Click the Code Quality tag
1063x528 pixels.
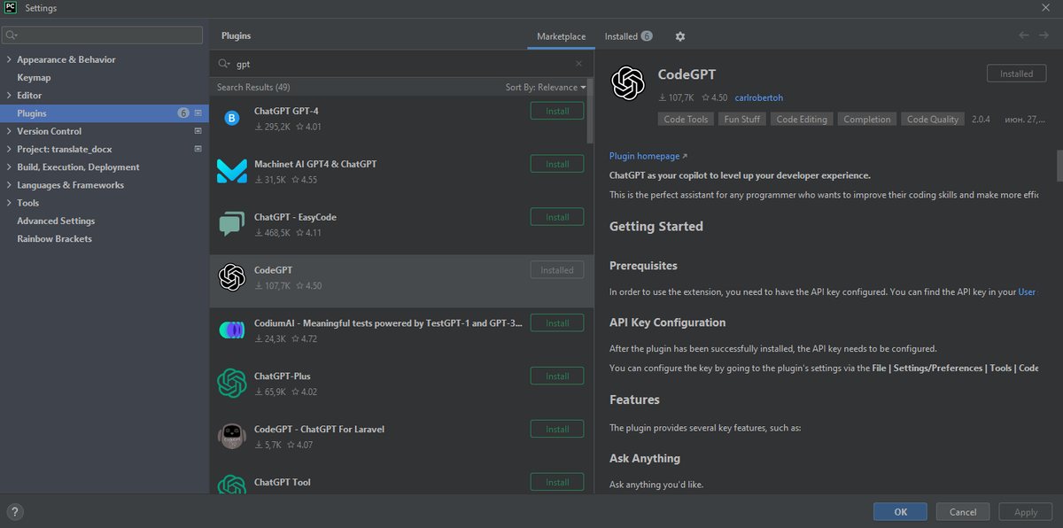tap(933, 119)
